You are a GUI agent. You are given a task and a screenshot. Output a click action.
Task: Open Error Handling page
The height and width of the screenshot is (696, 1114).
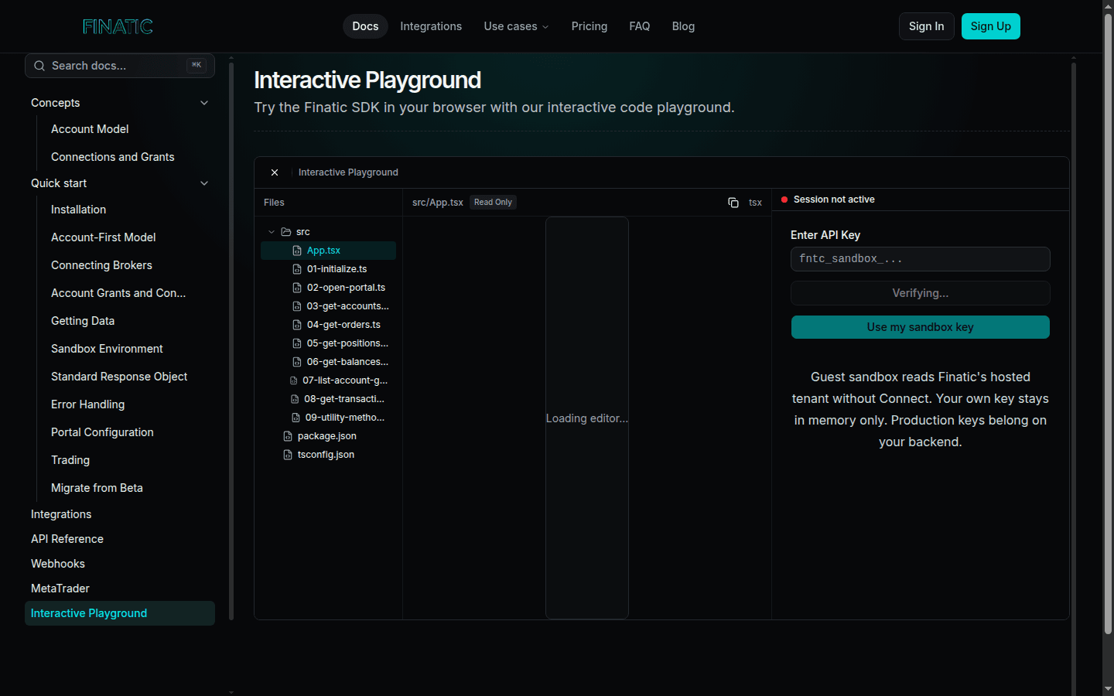pyautogui.click(x=88, y=404)
